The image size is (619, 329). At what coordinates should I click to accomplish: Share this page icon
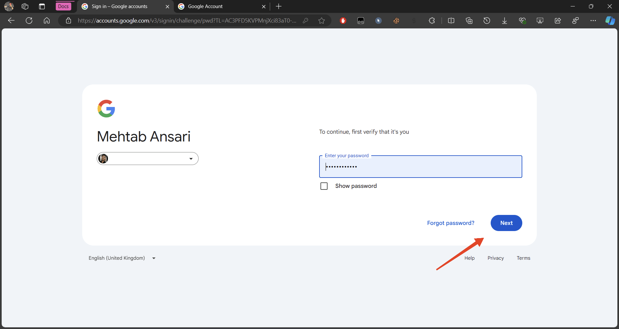[x=558, y=21]
